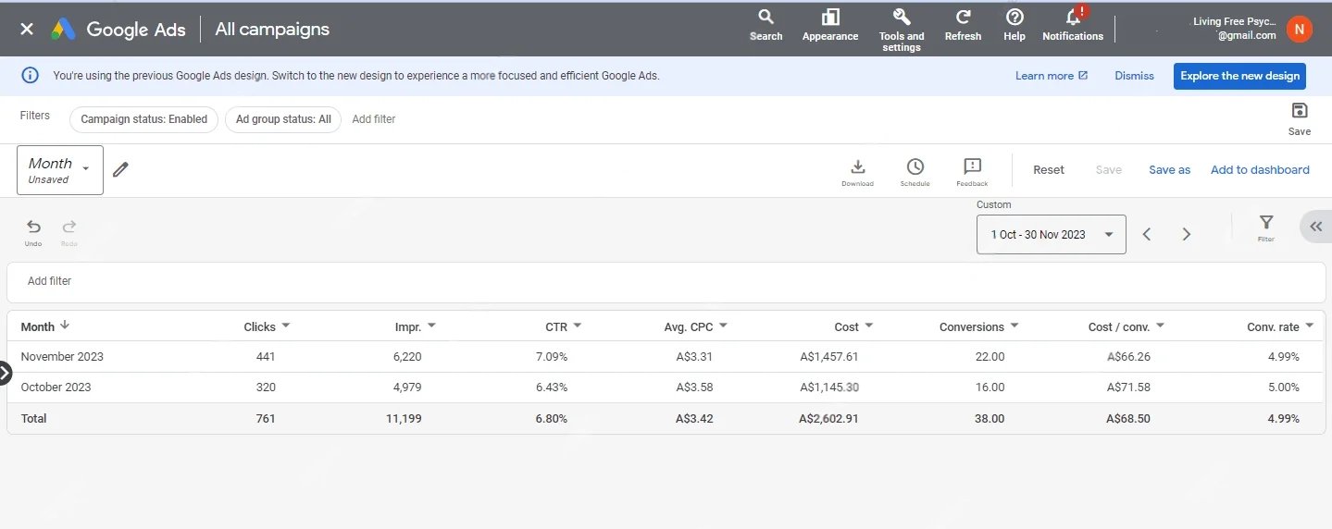Open Cost / conv. column dropdown
The width and height of the screenshot is (1332, 529).
(1161, 326)
